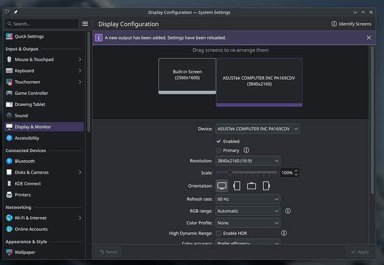Open Display & Monitor settings entry
Viewport: 384px width, 265px height.
point(44,126)
